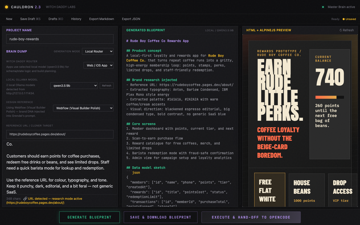The image size is (360, 225).
Task: Choose Export JSON
Action: (131, 19)
